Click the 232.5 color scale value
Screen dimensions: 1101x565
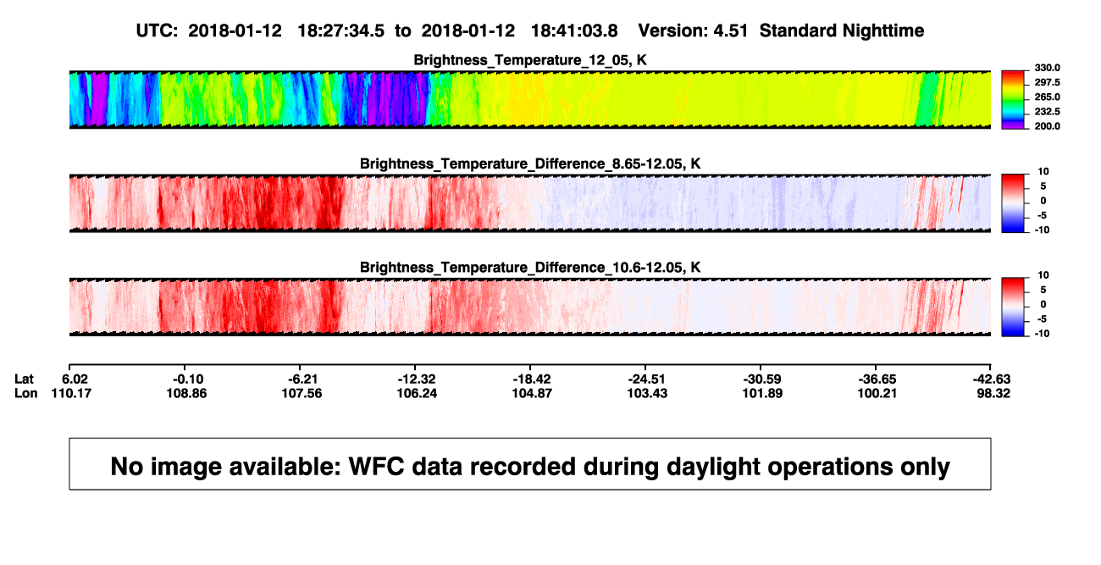point(1048,111)
